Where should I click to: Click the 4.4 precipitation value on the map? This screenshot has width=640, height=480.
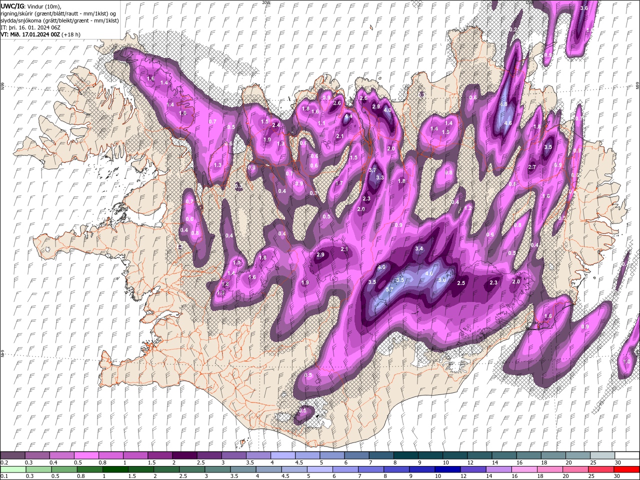[x=349, y=116]
